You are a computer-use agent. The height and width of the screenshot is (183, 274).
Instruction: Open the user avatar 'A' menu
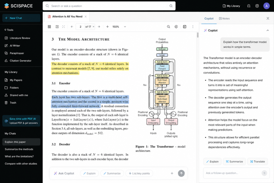point(267,6)
